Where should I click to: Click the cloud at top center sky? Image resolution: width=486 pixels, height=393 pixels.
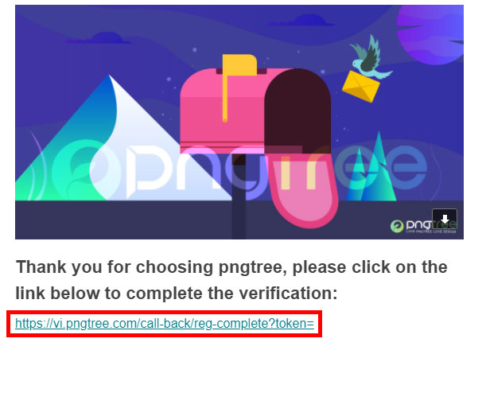tap(301, 20)
